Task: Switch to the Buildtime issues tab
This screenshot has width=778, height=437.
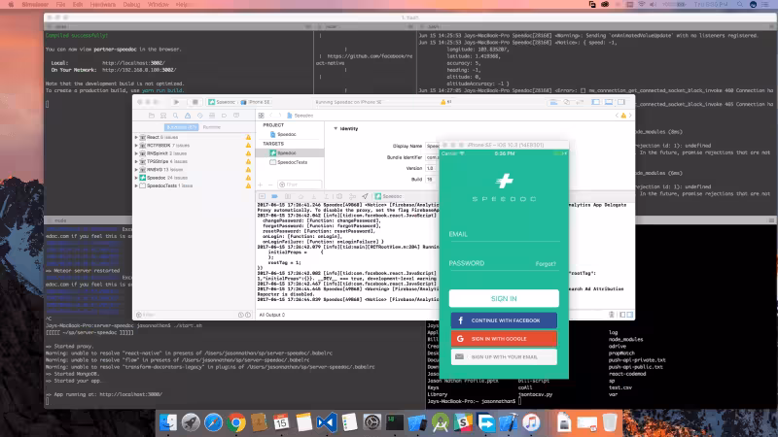Action: [182, 126]
